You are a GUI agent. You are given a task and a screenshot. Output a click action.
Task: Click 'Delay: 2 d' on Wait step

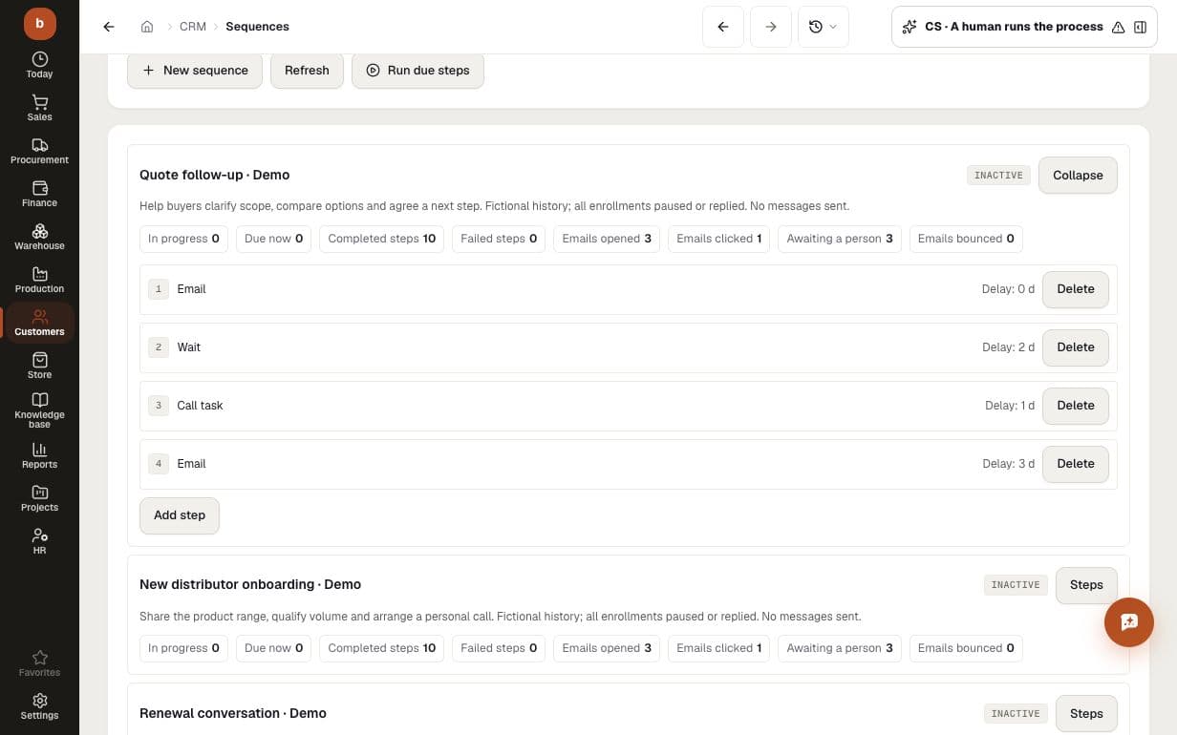coord(1008,347)
